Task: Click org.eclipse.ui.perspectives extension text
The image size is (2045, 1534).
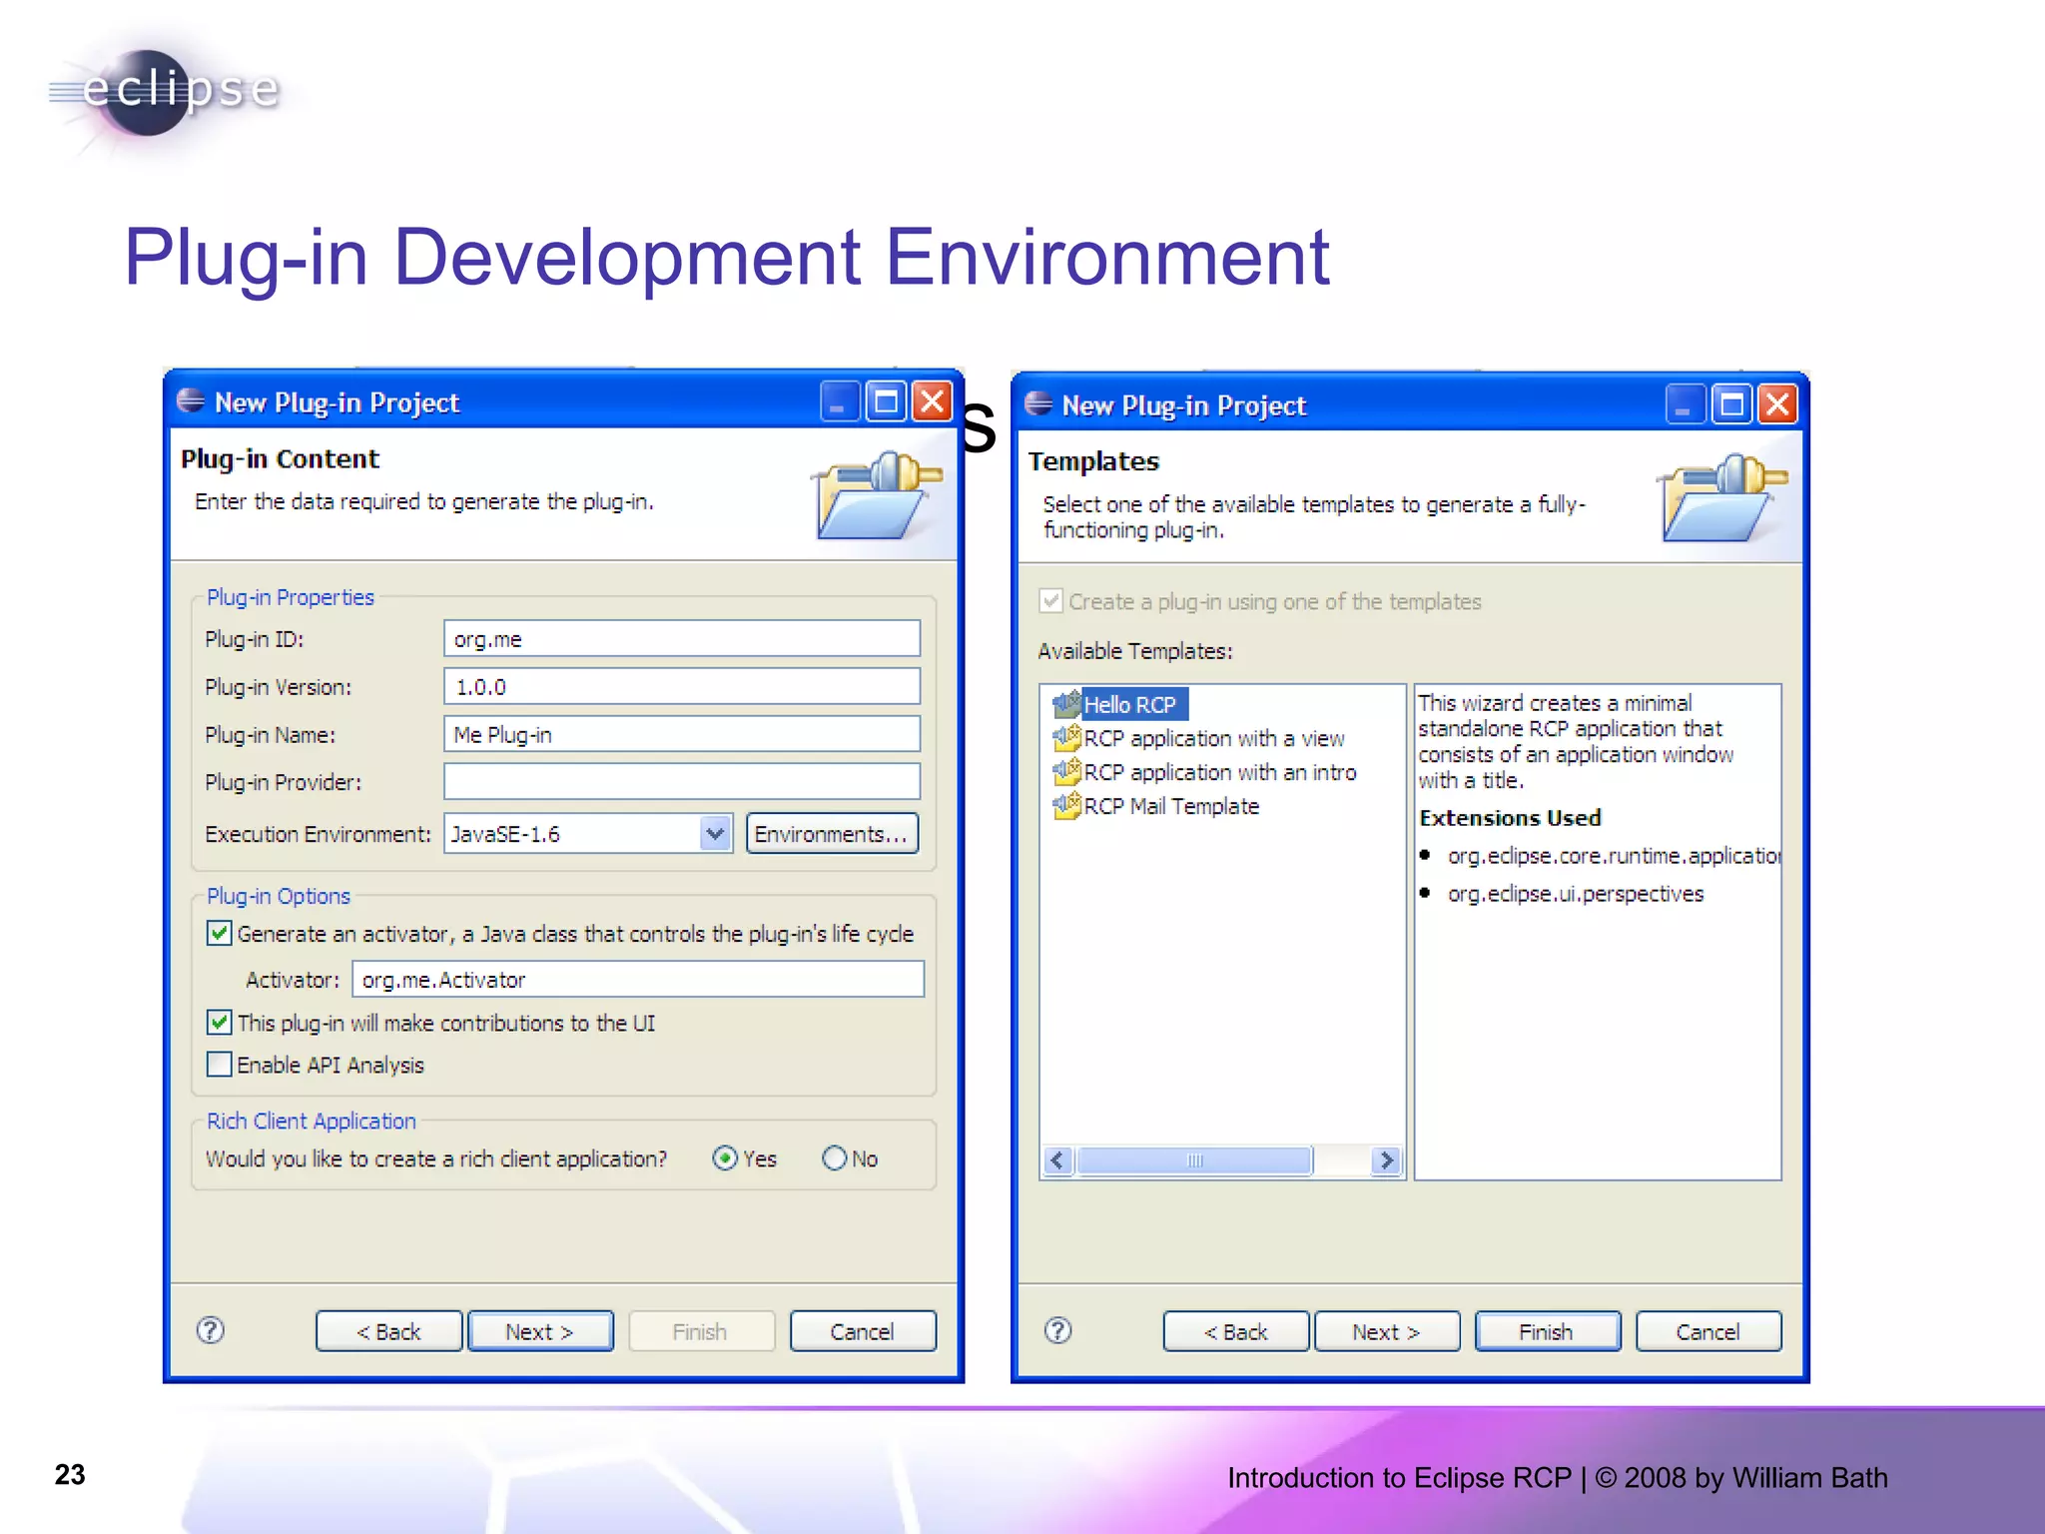Action: coord(1576,893)
